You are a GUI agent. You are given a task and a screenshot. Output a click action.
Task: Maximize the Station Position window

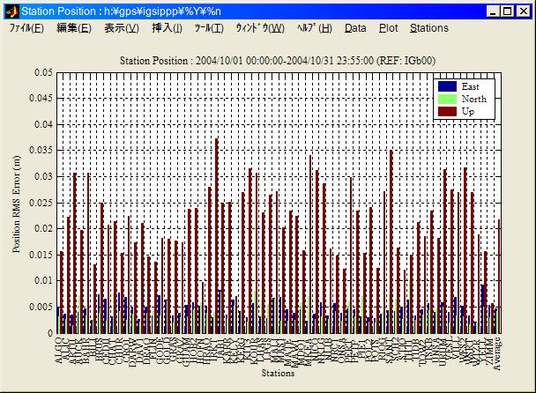click(507, 11)
